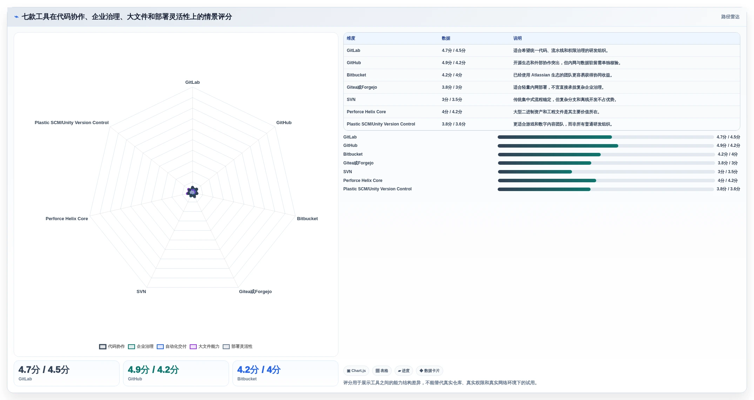Click the GitLab progress bar
Screen dimensions: 754x400
[606, 137]
